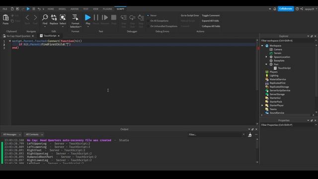Viewport: 318px width, 179px height.
Task: Select the Workspace node in Explorer
Action: (275, 46)
